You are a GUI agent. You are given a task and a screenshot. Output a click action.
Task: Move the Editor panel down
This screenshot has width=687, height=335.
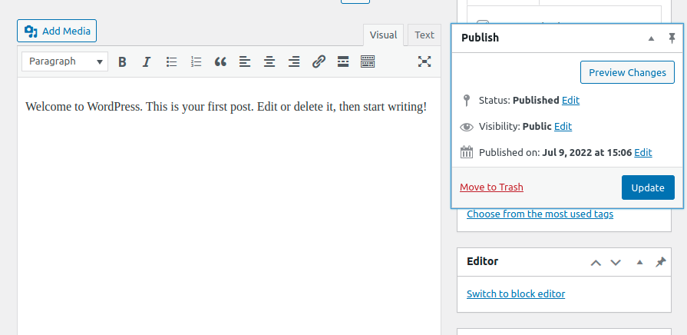615,262
